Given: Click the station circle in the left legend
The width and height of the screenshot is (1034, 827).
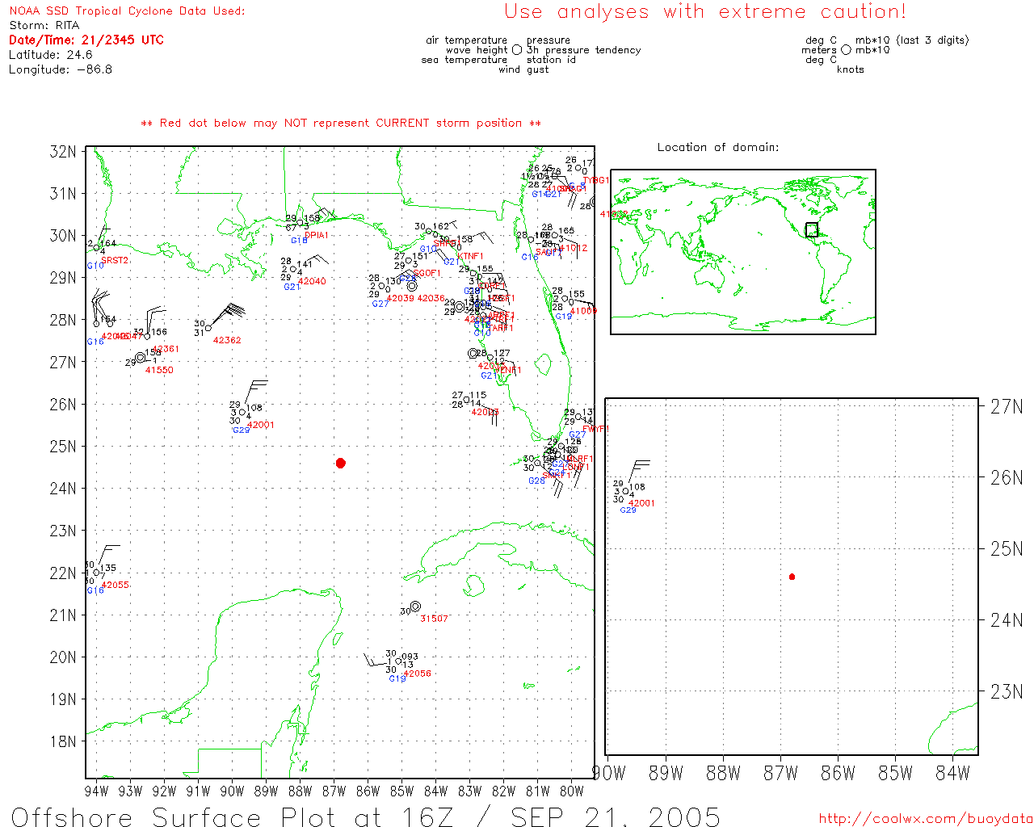Looking at the screenshot, I should [x=517, y=50].
